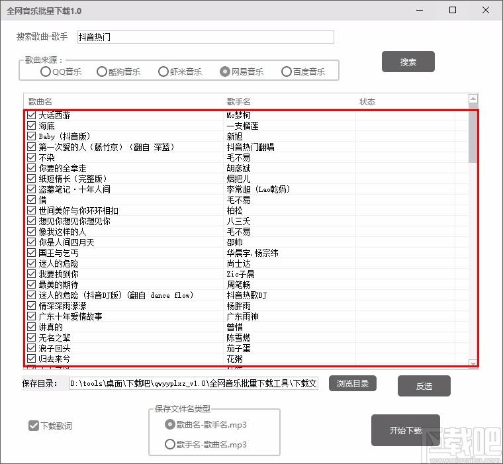
Task: Uncheck the song 讲真的
Action: [32, 327]
